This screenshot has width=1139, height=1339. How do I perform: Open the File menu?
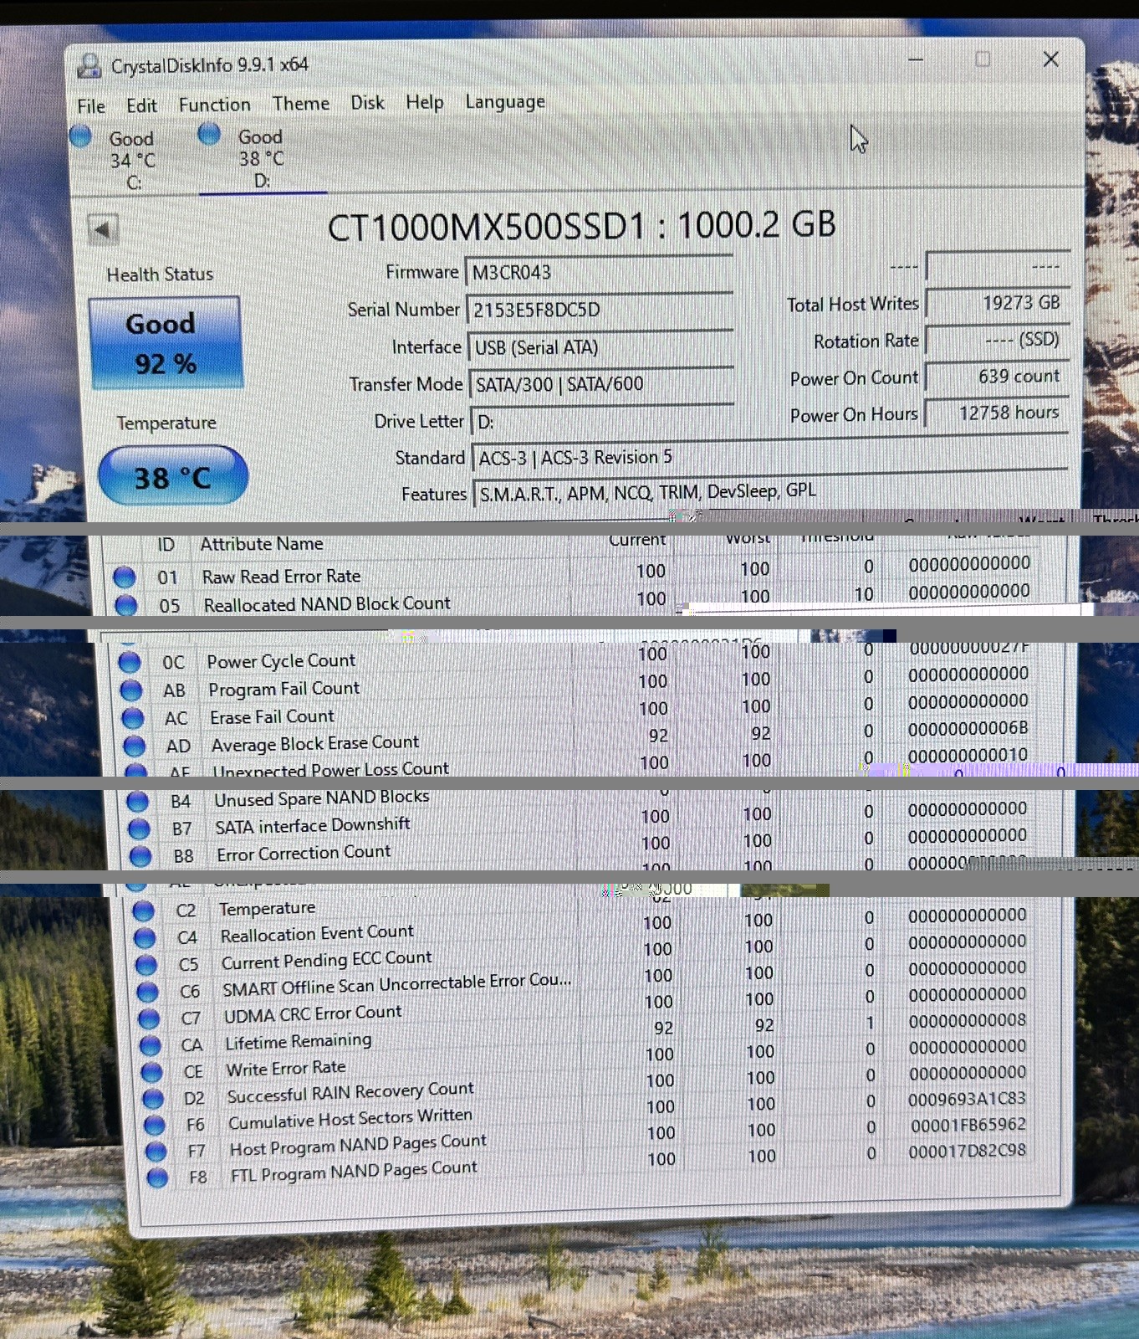[91, 106]
